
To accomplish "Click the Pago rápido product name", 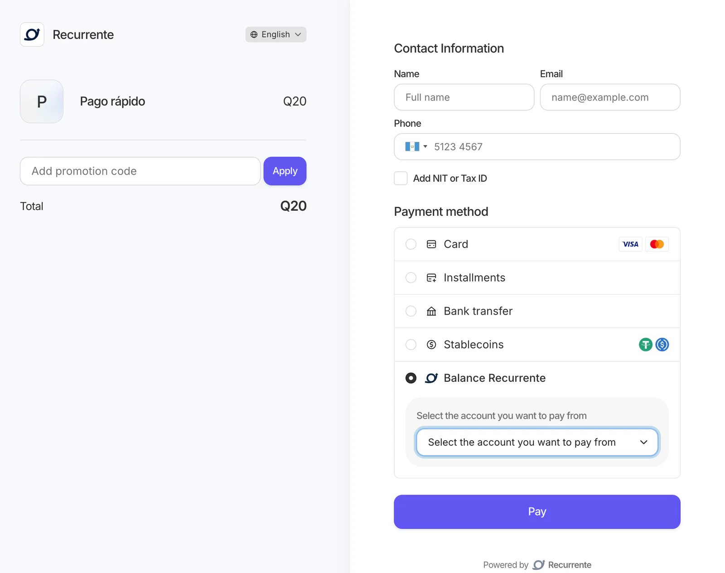I will point(112,102).
